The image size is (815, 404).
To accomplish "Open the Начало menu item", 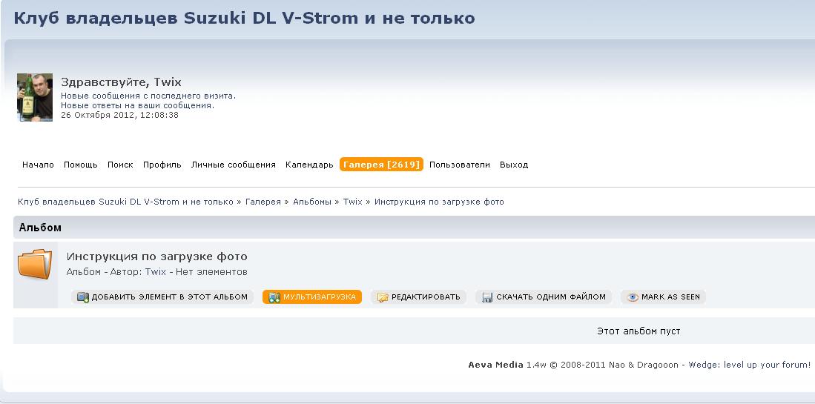I will [38, 165].
